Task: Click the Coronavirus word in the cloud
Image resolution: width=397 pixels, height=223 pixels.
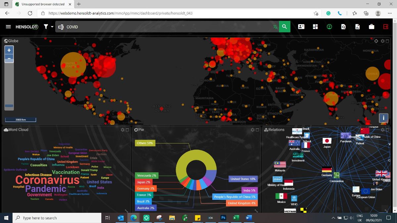Action: (x=47, y=180)
